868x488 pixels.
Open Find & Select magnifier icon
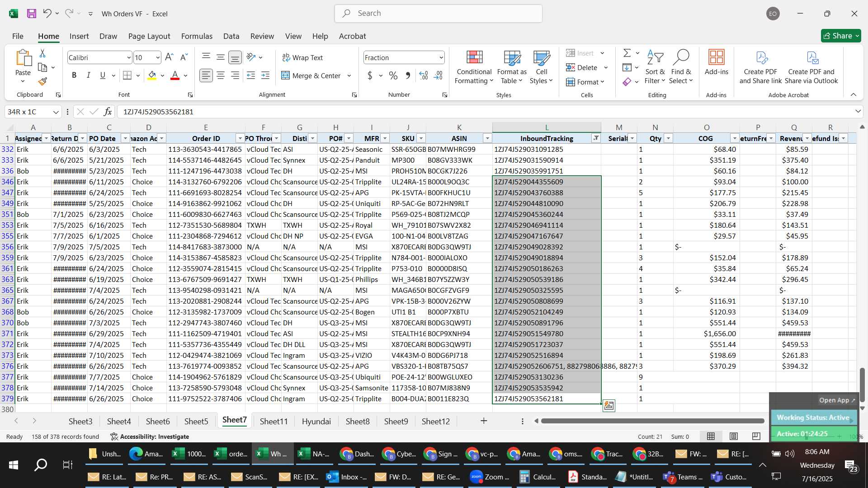pos(681,67)
